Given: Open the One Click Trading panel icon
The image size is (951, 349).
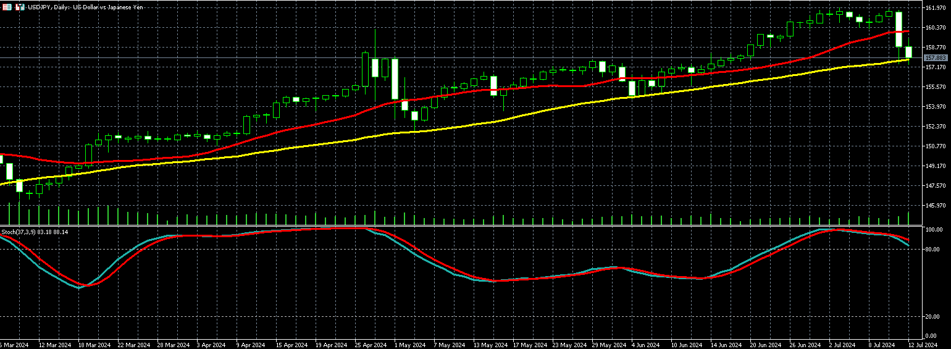Looking at the screenshot, I should 19,7.
